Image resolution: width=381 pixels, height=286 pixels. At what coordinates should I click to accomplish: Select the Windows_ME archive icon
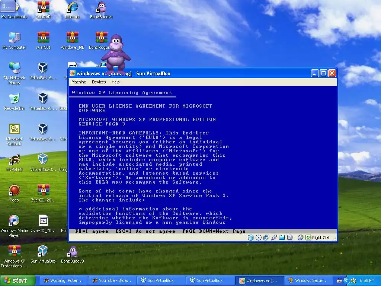73,41
